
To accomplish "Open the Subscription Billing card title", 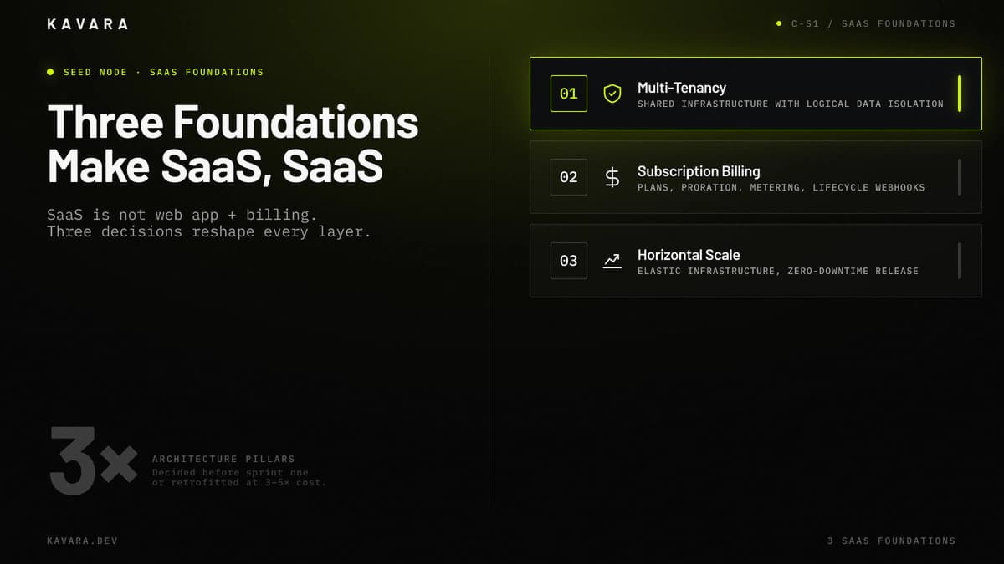I will pyautogui.click(x=699, y=171).
